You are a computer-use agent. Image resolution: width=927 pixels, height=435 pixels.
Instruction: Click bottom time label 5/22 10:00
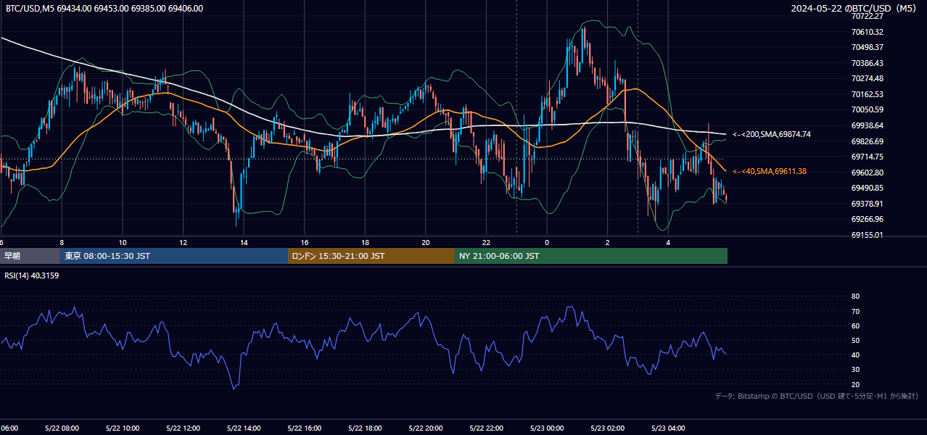pyautogui.click(x=123, y=428)
